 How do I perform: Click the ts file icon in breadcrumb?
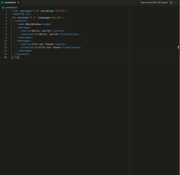3,7
